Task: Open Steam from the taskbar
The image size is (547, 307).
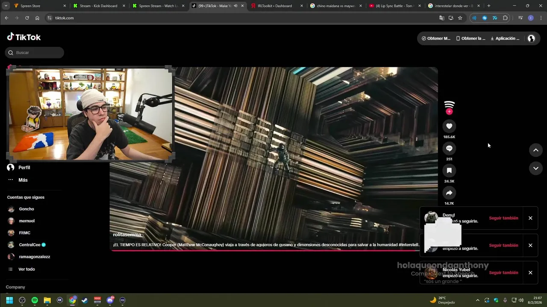Action: [x=85, y=300]
